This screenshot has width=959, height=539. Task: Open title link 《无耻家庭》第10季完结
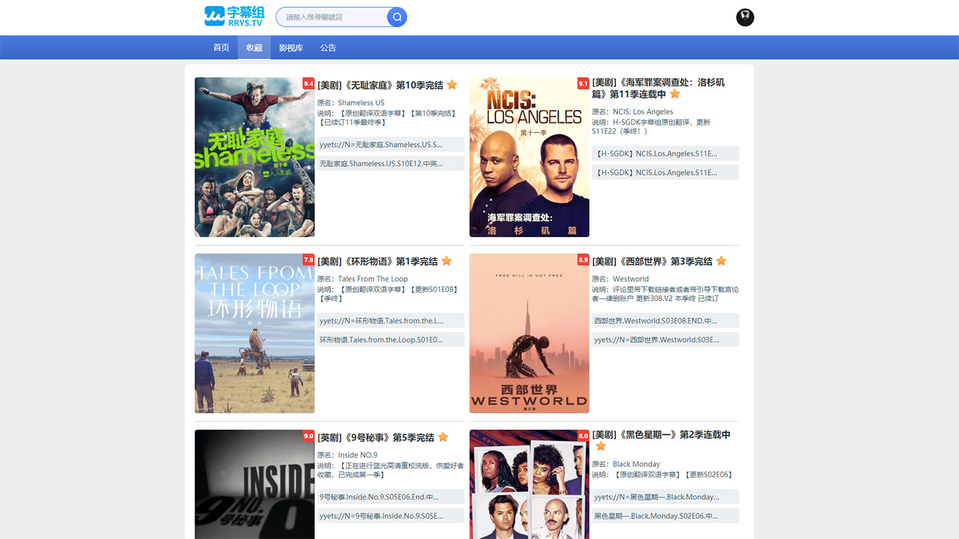click(x=380, y=85)
